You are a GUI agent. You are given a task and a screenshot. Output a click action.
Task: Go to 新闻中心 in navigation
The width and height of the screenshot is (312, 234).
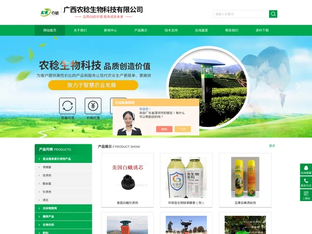[x=110, y=30]
